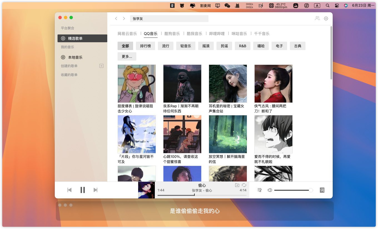The image size is (378, 229).
Task: Select the 摇滚 category filter
Action: point(206,46)
